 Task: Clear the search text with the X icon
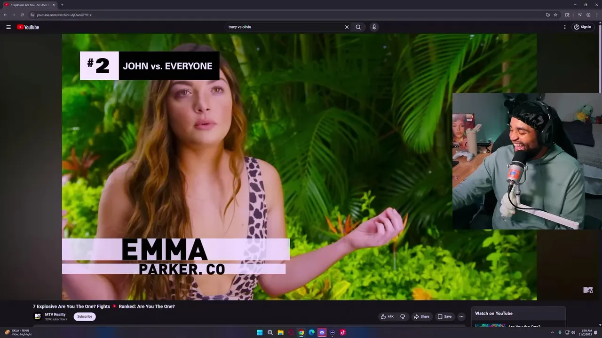click(x=347, y=27)
